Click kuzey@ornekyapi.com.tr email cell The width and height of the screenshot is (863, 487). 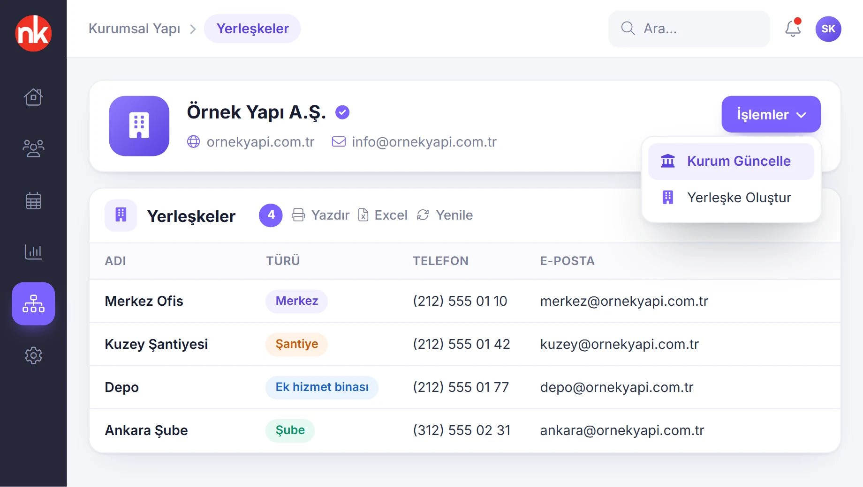point(619,344)
